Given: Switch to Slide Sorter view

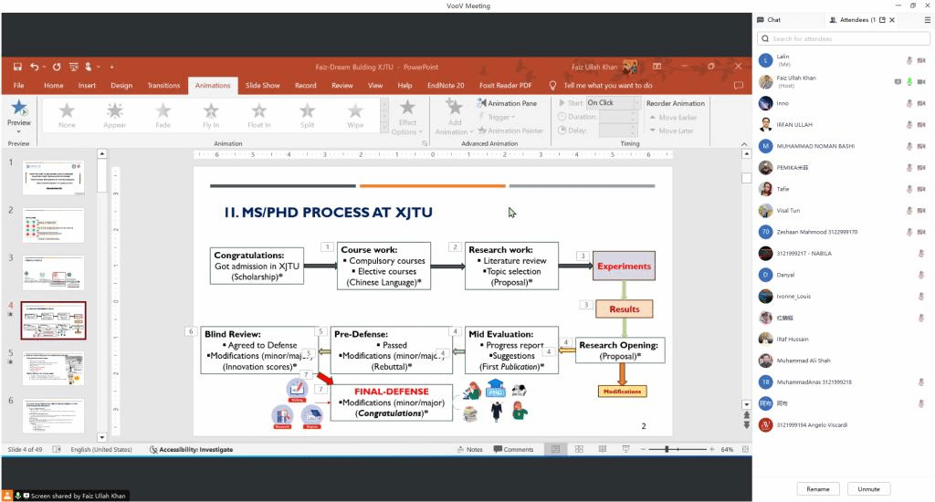Looking at the screenshot, I should (579, 450).
